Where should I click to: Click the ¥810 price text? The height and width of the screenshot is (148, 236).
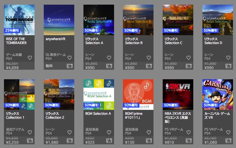(x=169, y=142)
